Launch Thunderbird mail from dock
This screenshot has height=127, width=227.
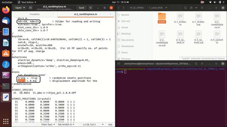coord(6,21)
